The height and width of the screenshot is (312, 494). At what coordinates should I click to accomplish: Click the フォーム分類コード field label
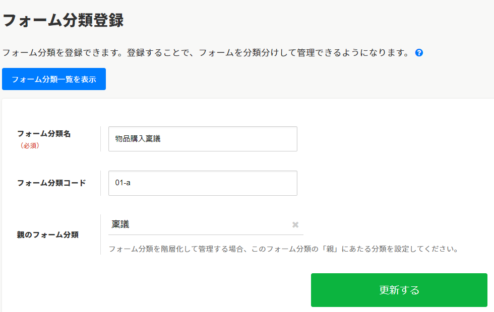point(51,183)
